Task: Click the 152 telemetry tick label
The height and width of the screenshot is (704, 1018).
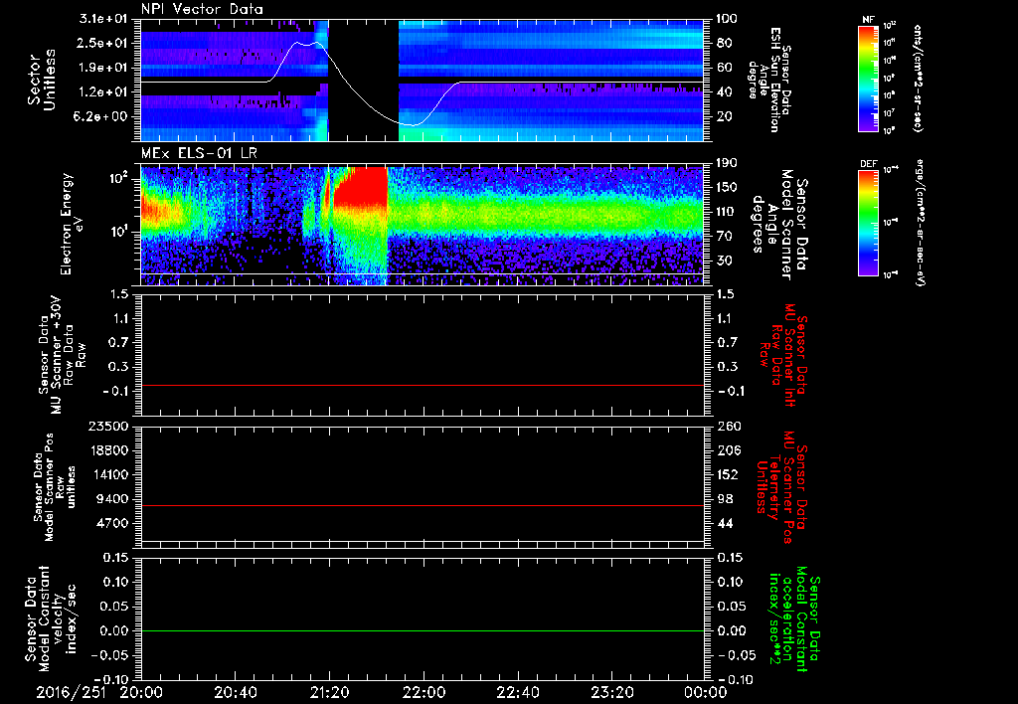Action: (728, 475)
